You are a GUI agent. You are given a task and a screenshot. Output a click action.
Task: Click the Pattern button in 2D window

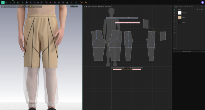[x=101, y=6]
